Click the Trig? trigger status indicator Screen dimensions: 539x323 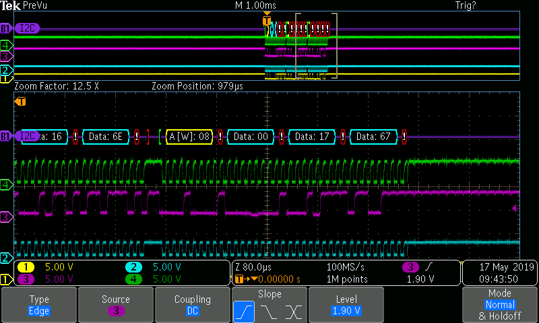coord(466,5)
